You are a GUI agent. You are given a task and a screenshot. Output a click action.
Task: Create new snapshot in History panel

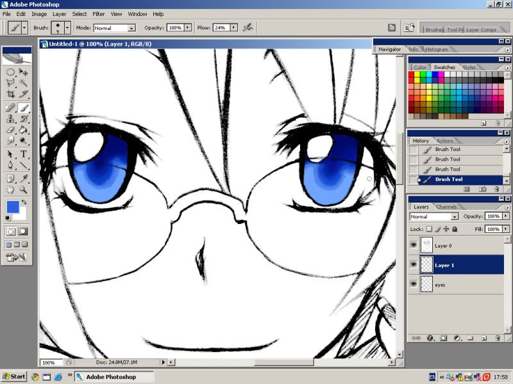[482, 189]
